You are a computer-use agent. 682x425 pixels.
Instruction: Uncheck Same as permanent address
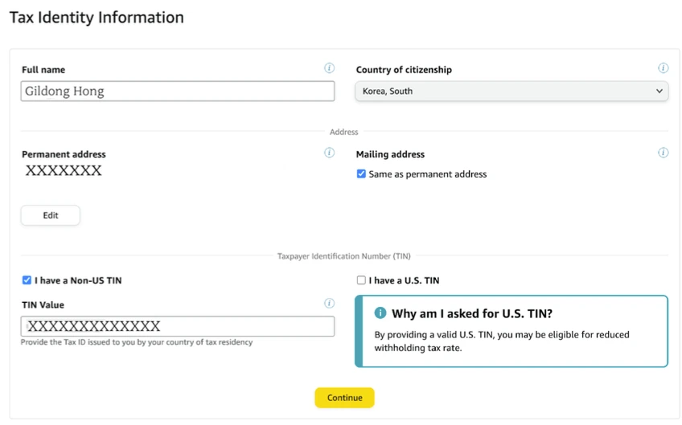362,174
